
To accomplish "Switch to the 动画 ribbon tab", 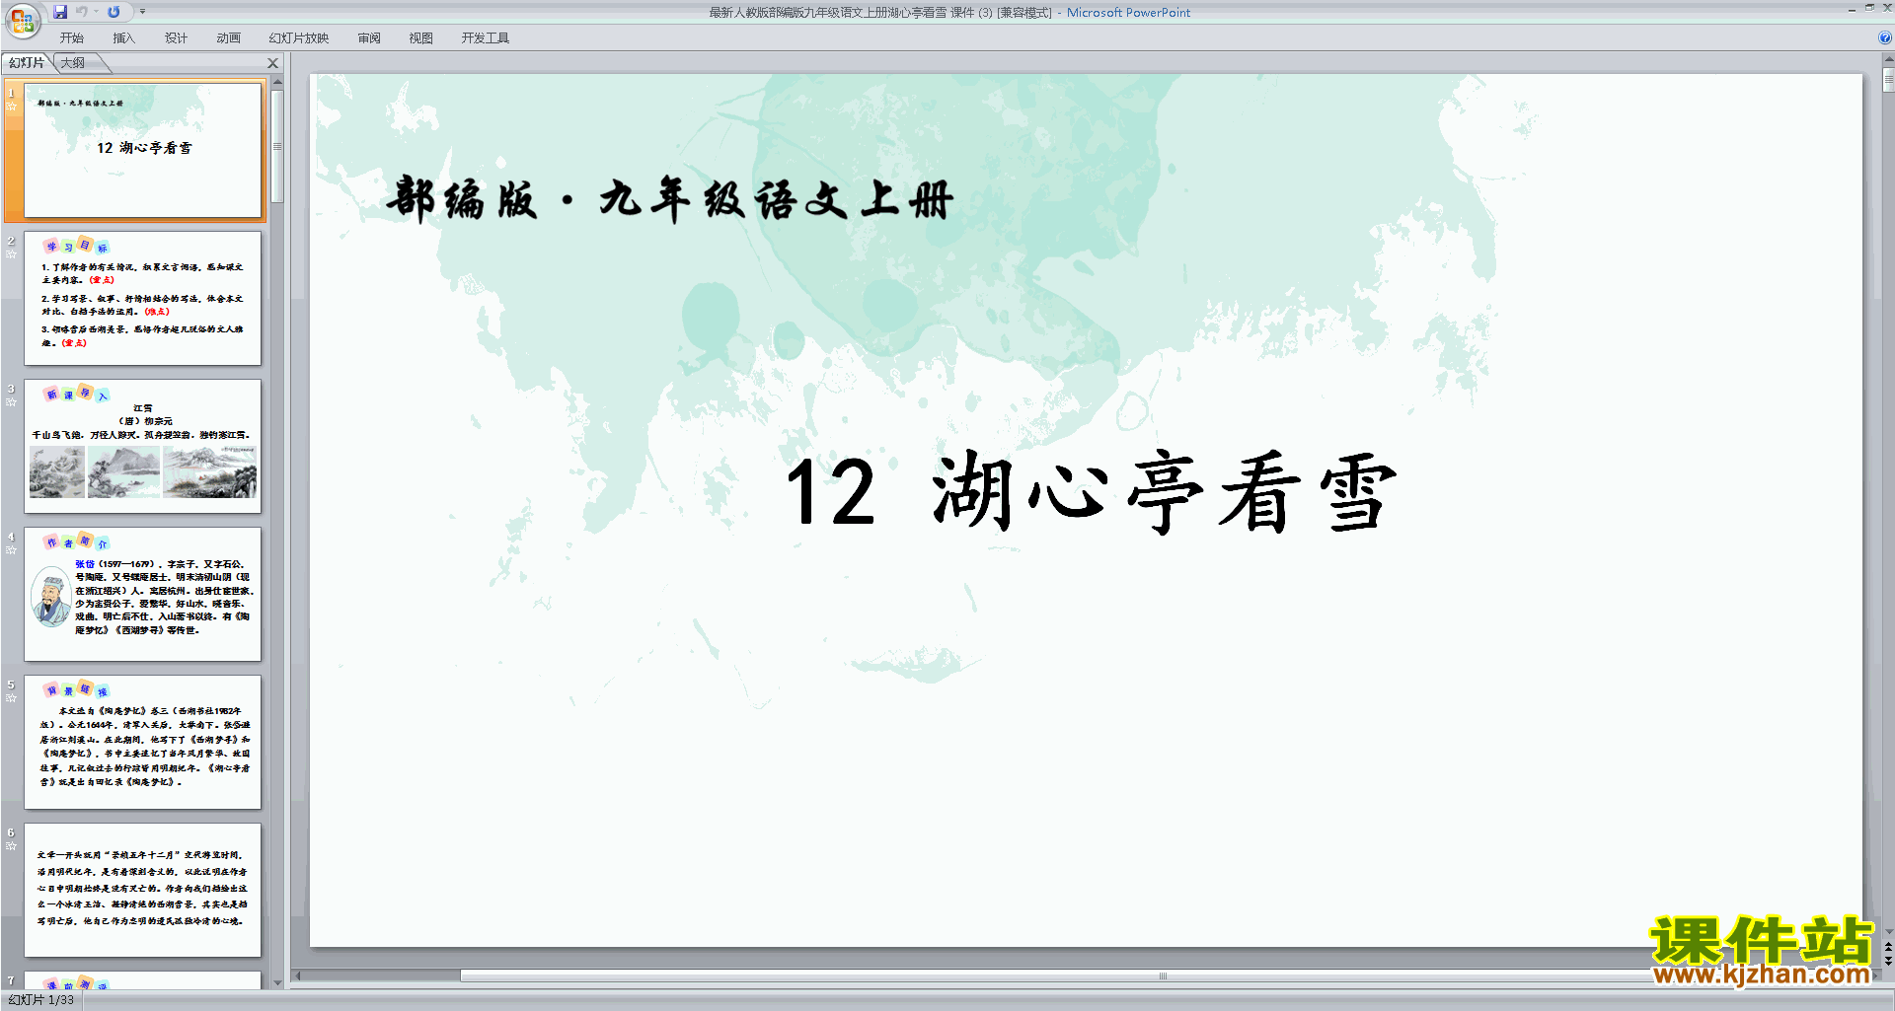I will click(x=229, y=38).
